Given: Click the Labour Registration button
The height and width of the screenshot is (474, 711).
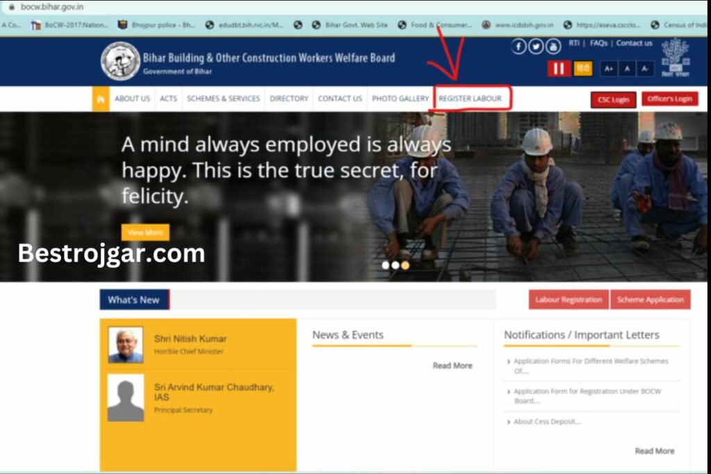Looking at the screenshot, I should coord(569,300).
